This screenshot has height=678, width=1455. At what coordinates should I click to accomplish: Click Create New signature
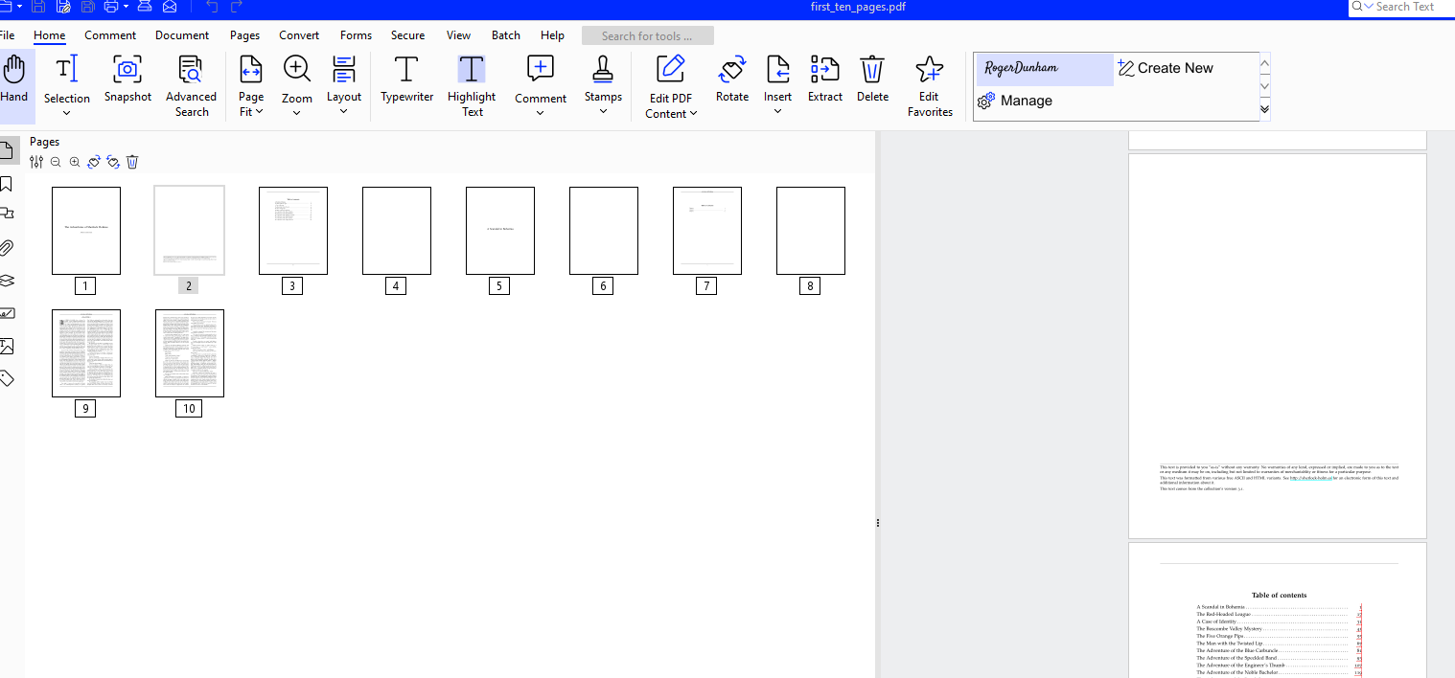(x=1166, y=68)
